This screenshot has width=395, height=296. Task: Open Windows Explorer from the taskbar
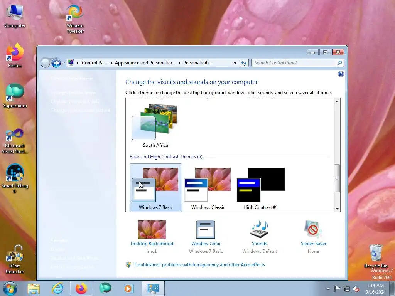click(34, 288)
